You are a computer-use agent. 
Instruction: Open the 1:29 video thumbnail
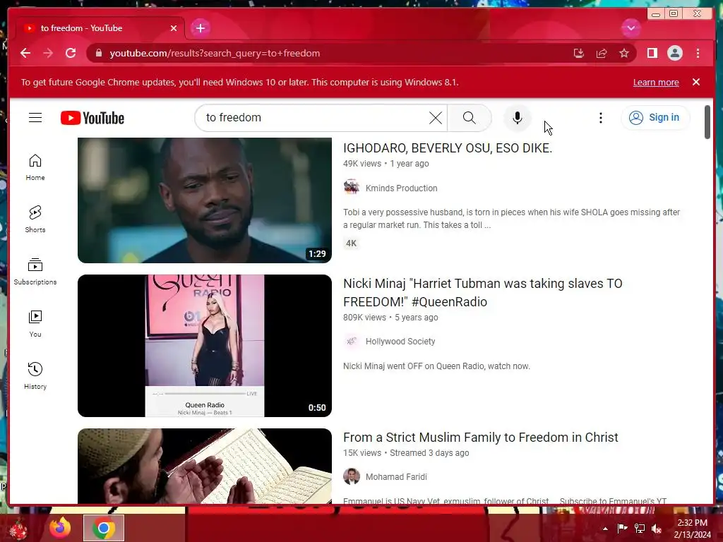click(204, 200)
